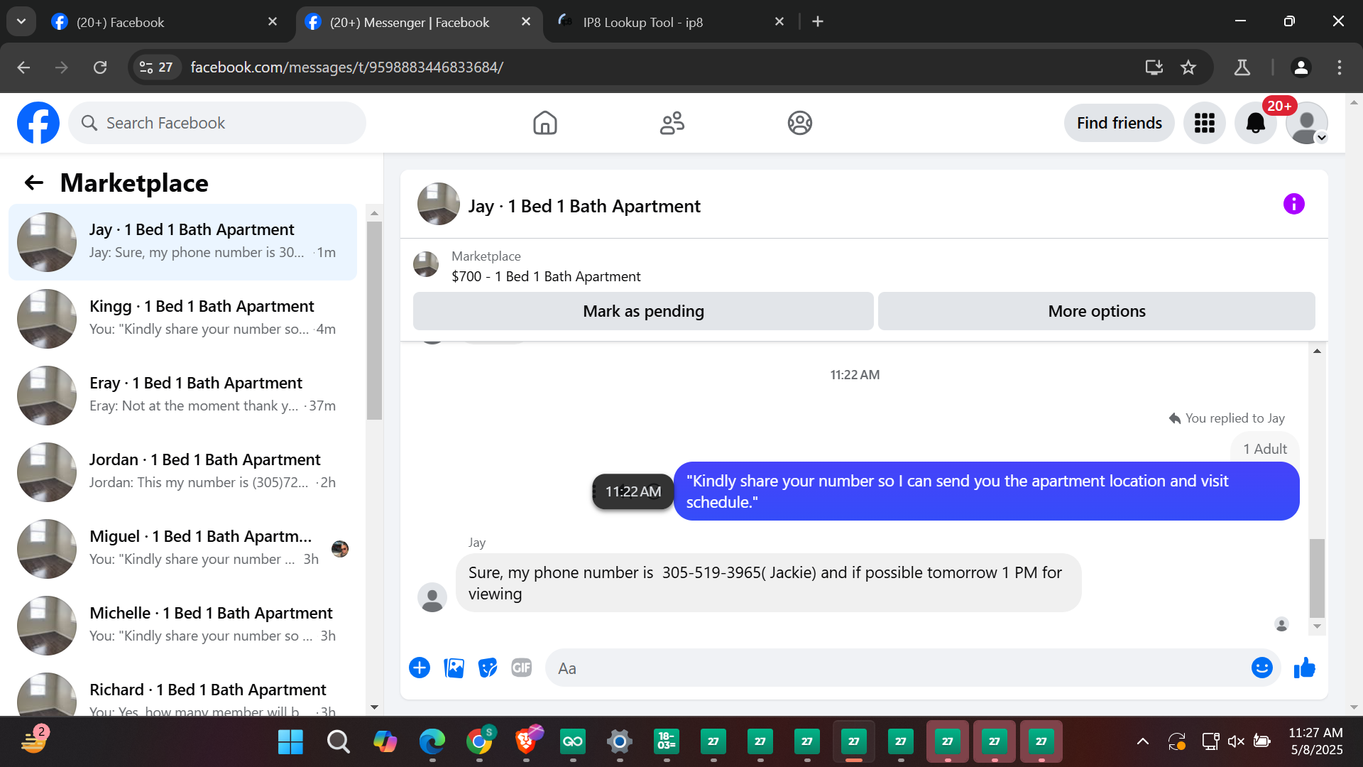Viewport: 1363px width, 767px height.
Task: Open account menu from profile avatar
Action: pos(1307,123)
